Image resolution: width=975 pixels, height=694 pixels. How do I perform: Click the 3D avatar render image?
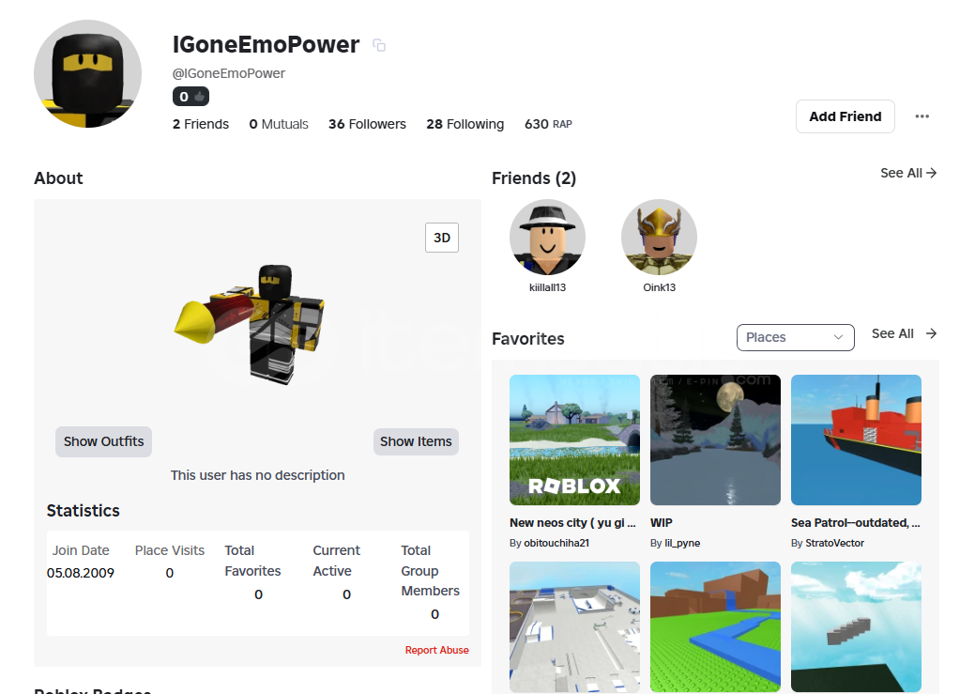tap(251, 323)
